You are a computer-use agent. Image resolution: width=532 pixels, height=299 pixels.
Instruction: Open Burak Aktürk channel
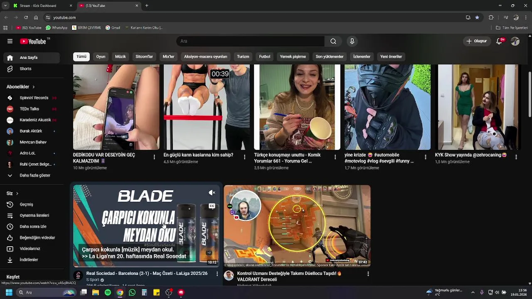pos(32,131)
